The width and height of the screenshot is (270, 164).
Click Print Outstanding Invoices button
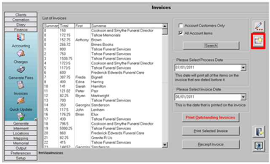pos(210,117)
